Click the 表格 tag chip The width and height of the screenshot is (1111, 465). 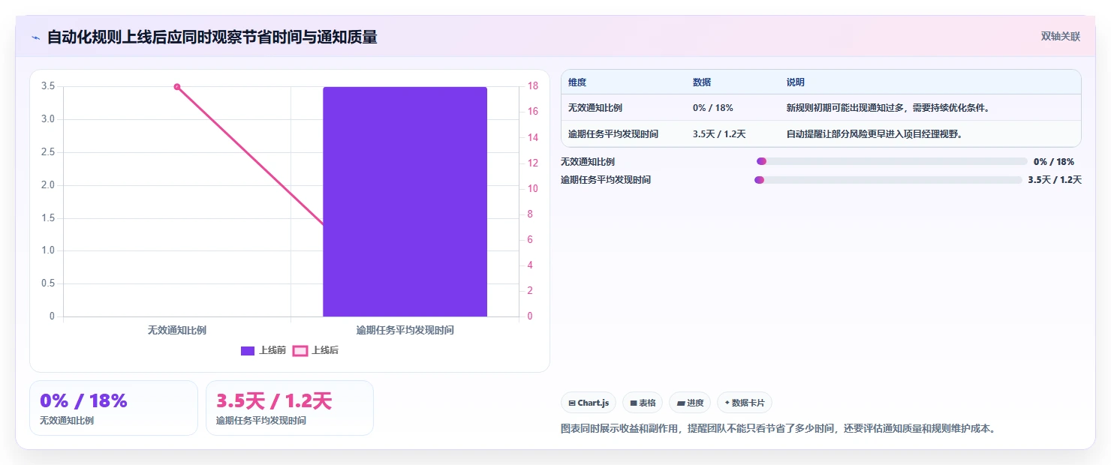pos(643,403)
